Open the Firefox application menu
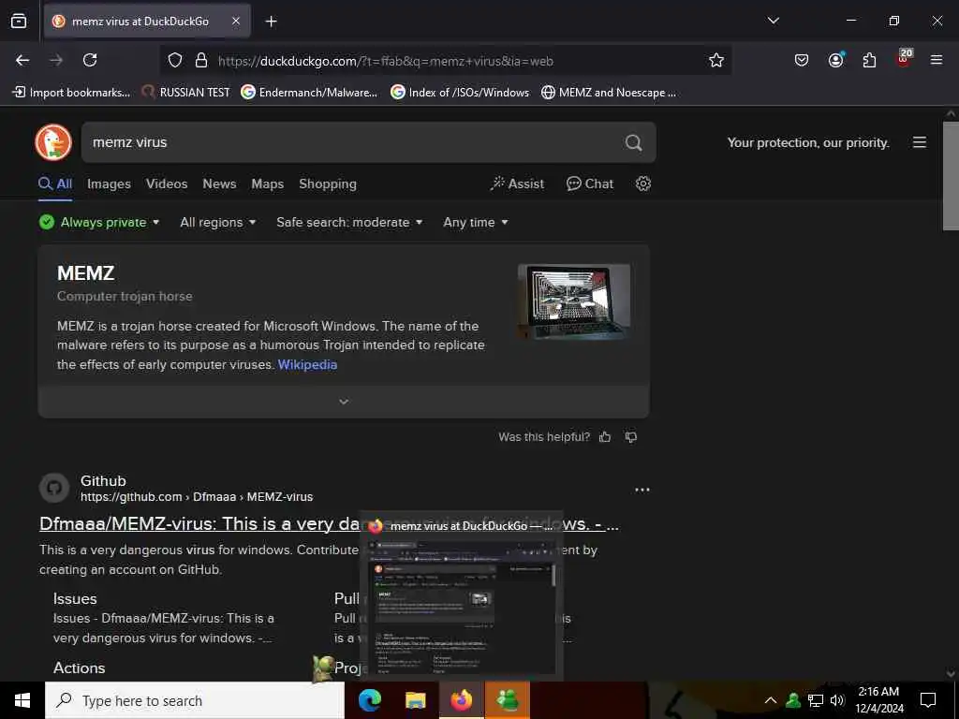 click(937, 60)
